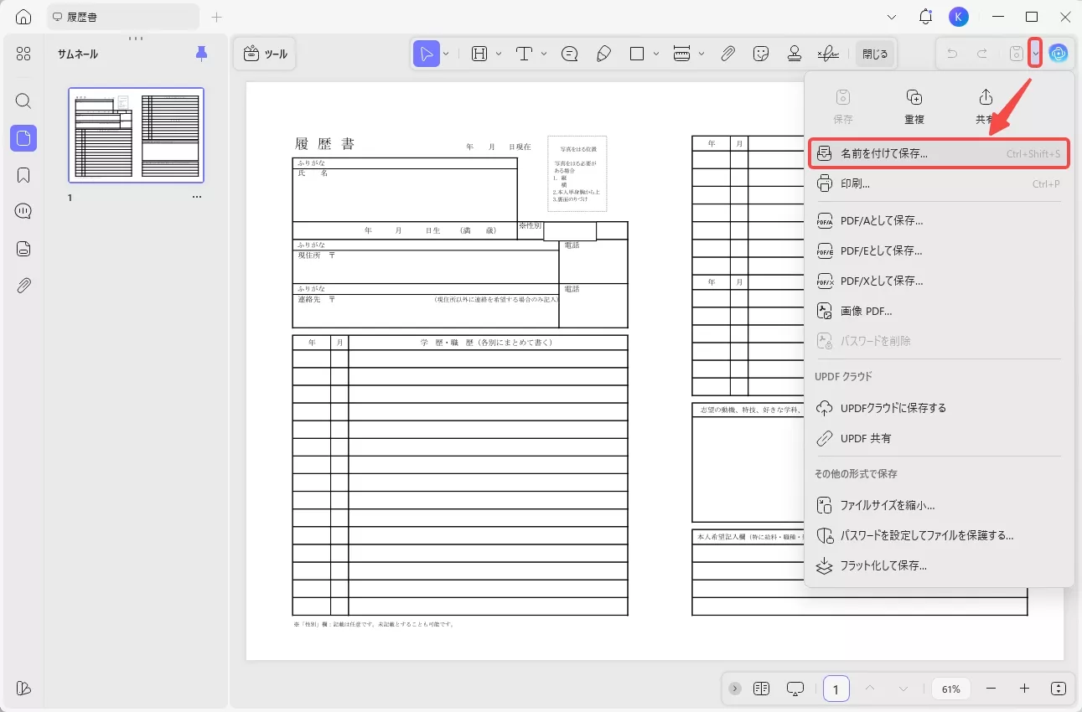The height and width of the screenshot is (712, 1082).
Task: Undo the last action
Action: coord(952,54)
